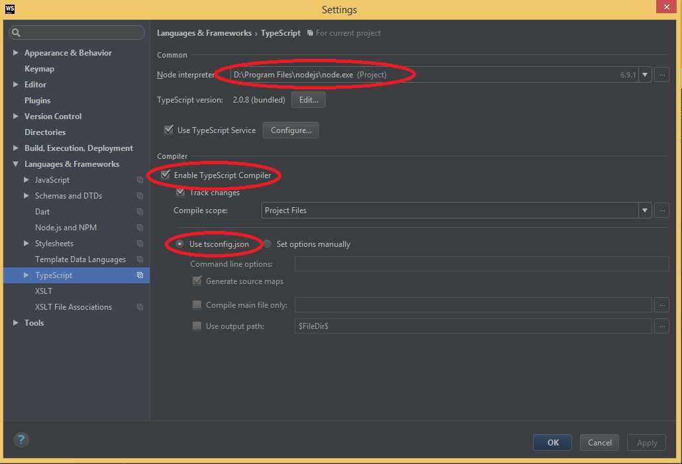
Task: Collapse Languages & Frameworks section
Action: tap(16, 164)
